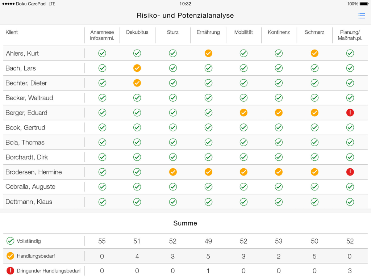Open the list menu in the top right corner
Image resolution: width=371 pixels, height=278 pixels.
coord(361,16)
